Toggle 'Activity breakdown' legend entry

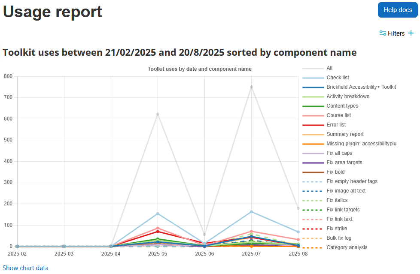336,96
